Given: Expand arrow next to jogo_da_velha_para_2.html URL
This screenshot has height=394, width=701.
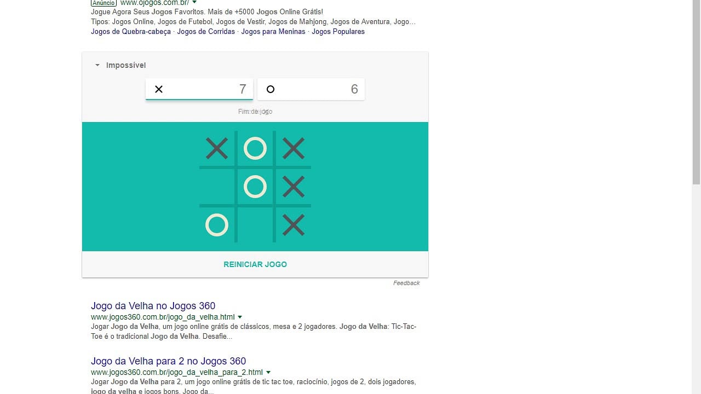Looking at the screenshot, I should pos(268,373).
